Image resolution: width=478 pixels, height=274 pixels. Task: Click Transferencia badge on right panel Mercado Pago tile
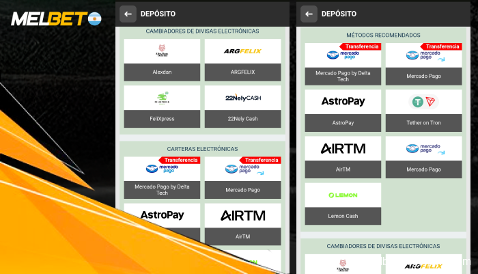click(x=441, y=46)
